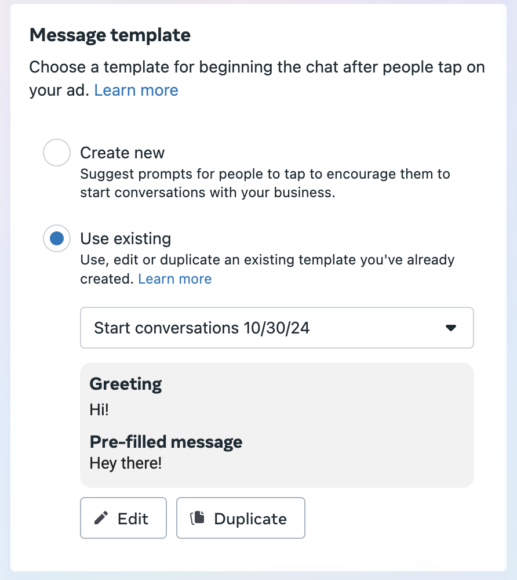Click the "Greeting" heading in the preview
The width and height of the screenshot is (517, 580).
click(126, 384)
